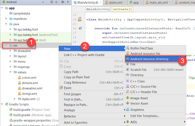Open gradle-wrapper.properties file

click(x=32, y=120)
